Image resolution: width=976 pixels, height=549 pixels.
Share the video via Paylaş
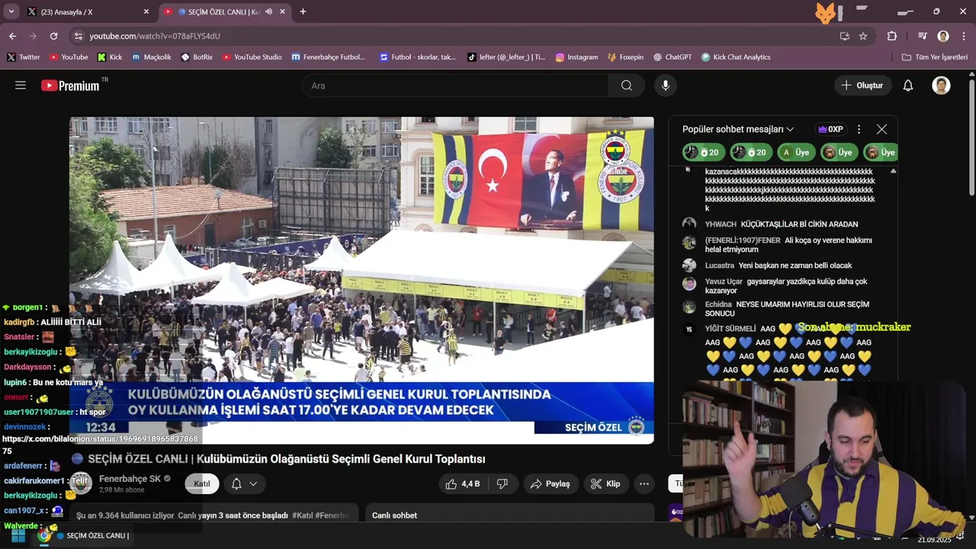click(551, 483)
